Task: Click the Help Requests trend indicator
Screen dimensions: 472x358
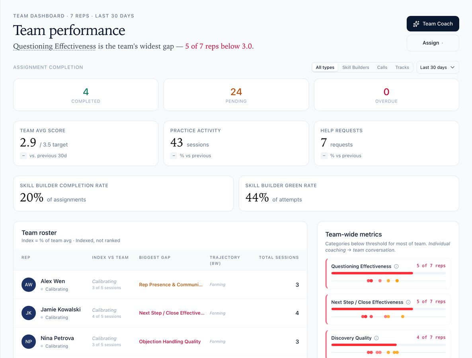Action: [324, 156]
